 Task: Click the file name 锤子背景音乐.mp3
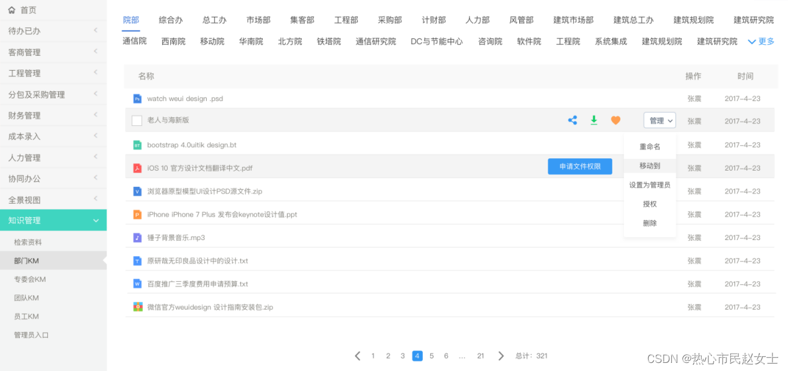point(176,238)
